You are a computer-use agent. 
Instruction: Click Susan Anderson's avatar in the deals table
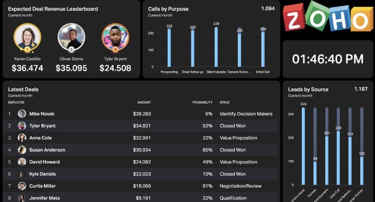[22, 150]
